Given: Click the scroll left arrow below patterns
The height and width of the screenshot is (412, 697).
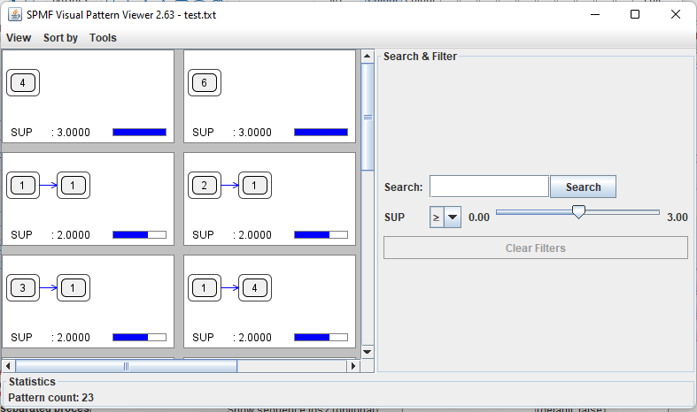Looking at the screenshot, I should pyautogui.click(x=9, y=366).
